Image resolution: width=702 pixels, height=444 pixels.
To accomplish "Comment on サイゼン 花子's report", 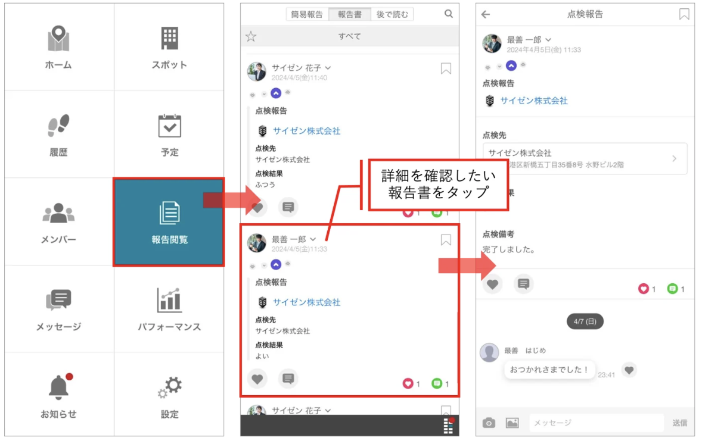I will [288, 207].
